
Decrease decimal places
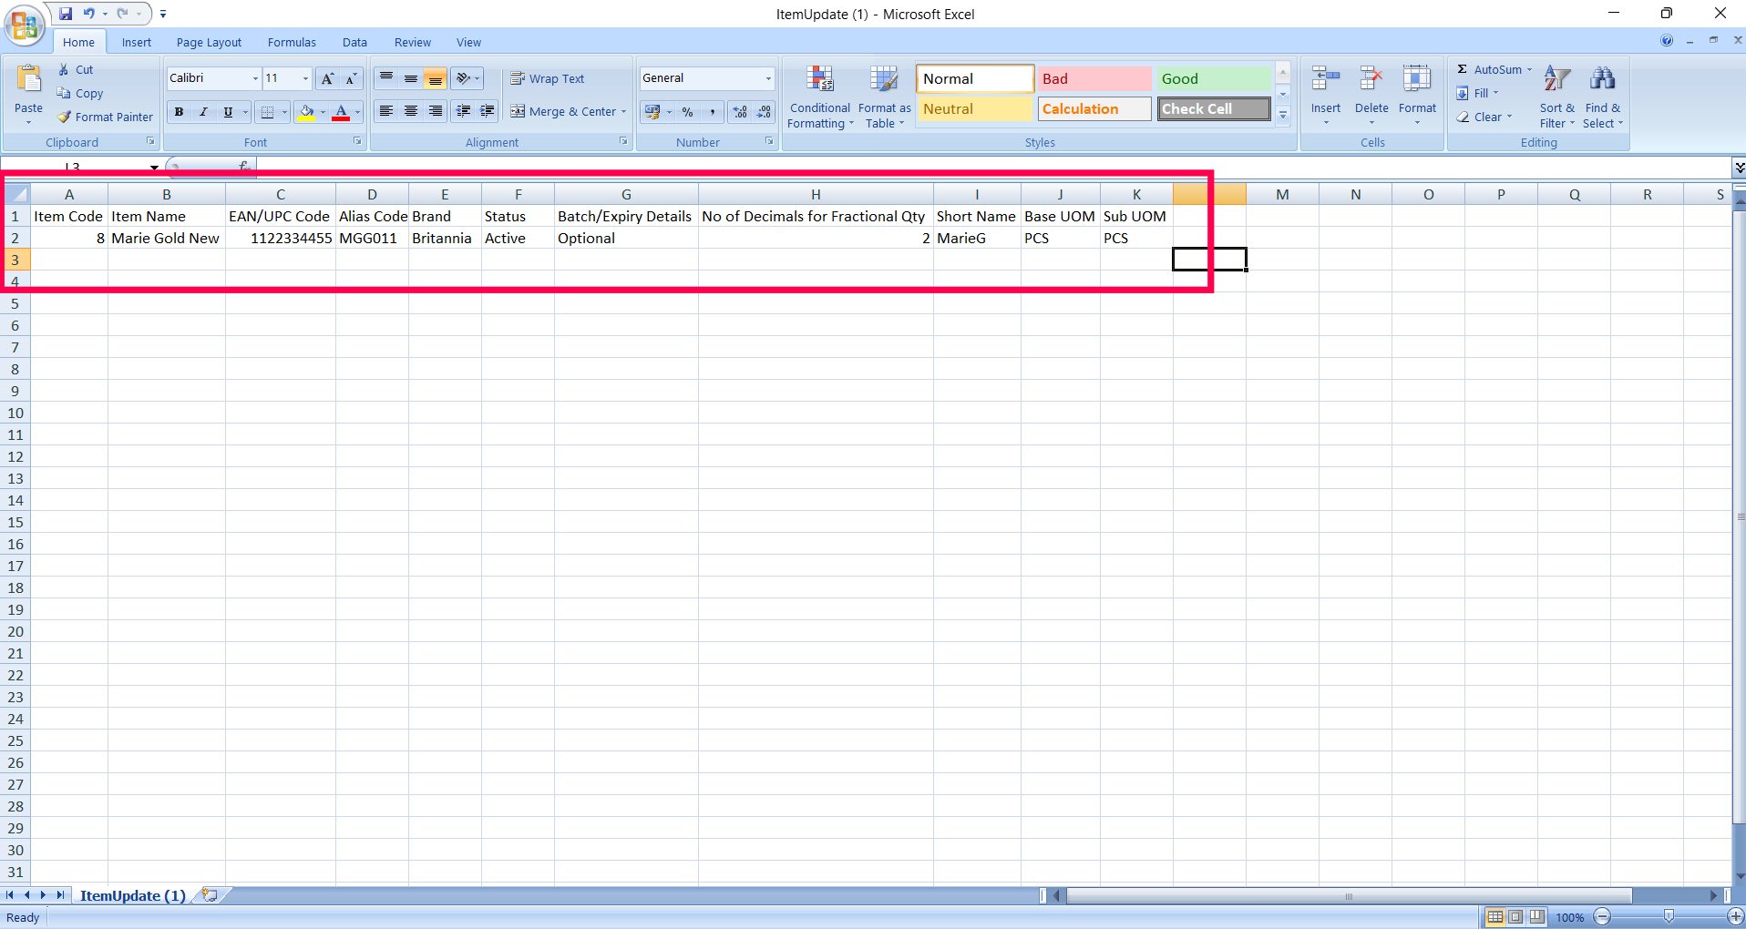[x=764, y=112]
